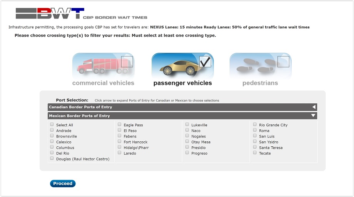This screenshot has height=197, width=354.
Task: Click the passenger vehicles label text
Action: 182,83
